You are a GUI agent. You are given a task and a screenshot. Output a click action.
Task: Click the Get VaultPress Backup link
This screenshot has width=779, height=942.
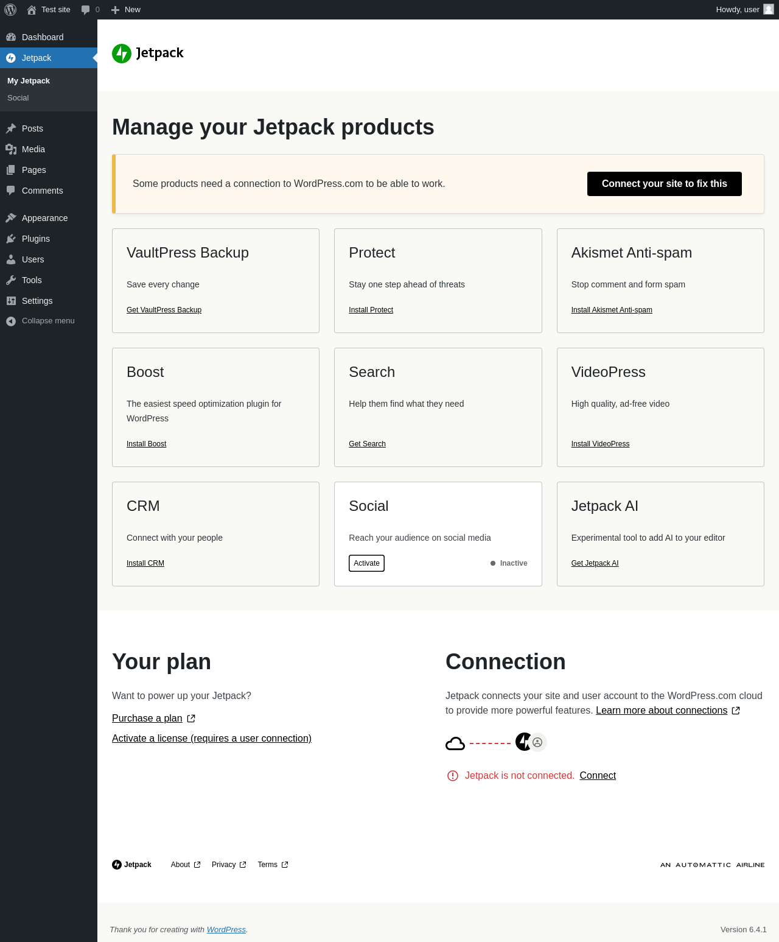164,310
